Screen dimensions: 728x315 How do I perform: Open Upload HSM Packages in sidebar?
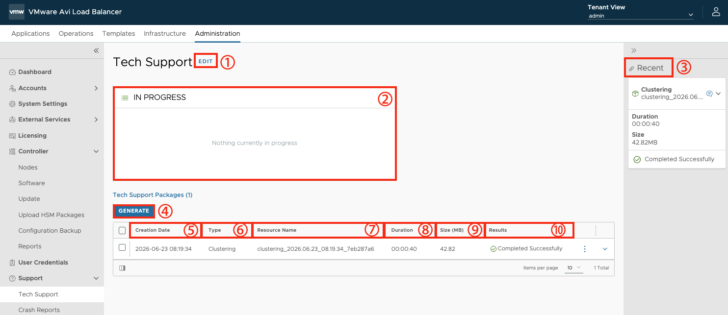pos(52,215)
